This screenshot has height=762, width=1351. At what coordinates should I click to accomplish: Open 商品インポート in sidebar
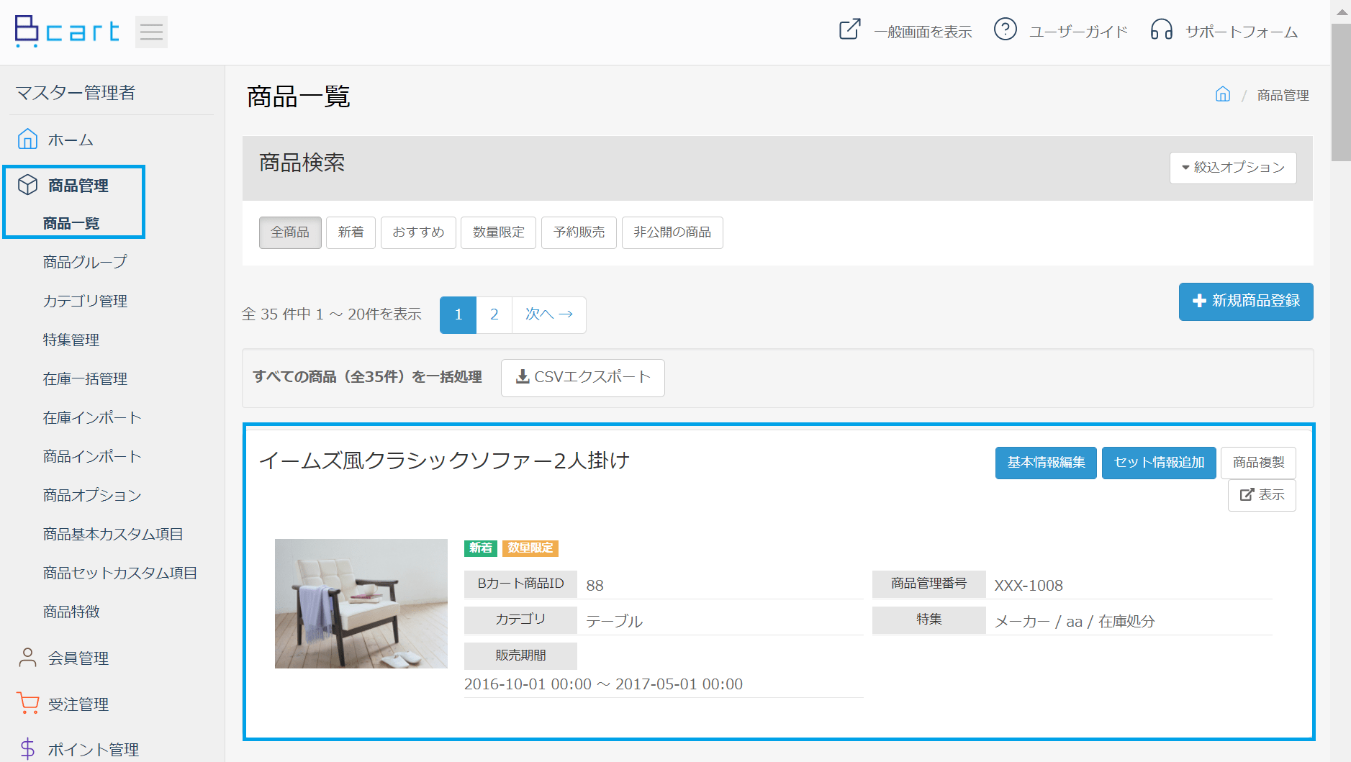(x=92, y=456)
